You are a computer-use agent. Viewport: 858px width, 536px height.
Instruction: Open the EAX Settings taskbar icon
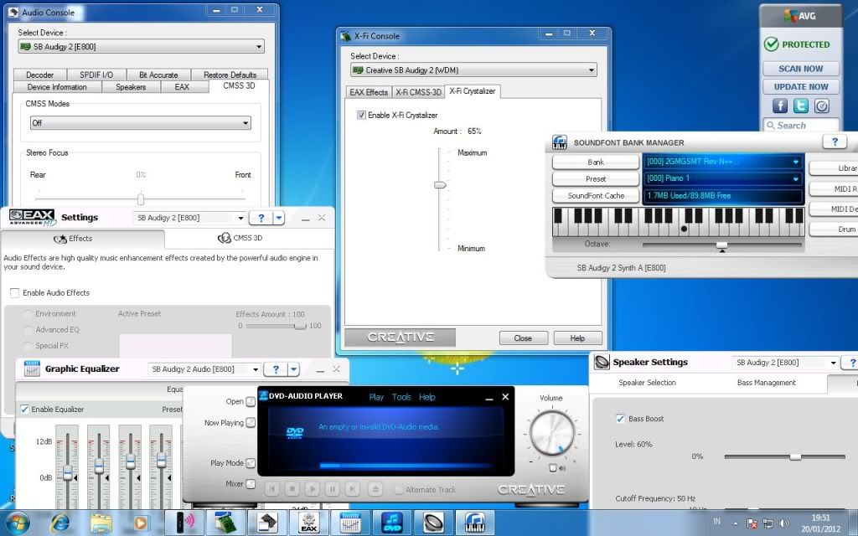(308, 523)
